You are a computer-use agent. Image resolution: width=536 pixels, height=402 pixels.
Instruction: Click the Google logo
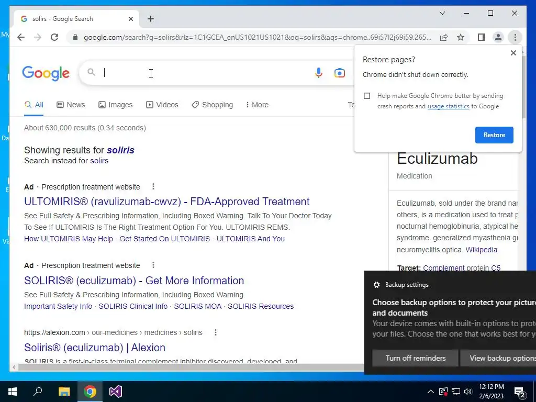click(46, 73)
